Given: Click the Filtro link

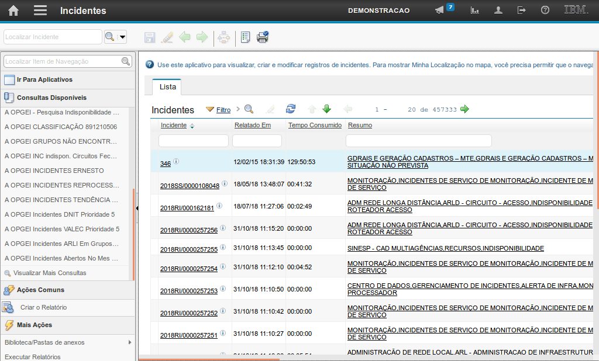Looking at the screenshot, I should click(223, 110).
